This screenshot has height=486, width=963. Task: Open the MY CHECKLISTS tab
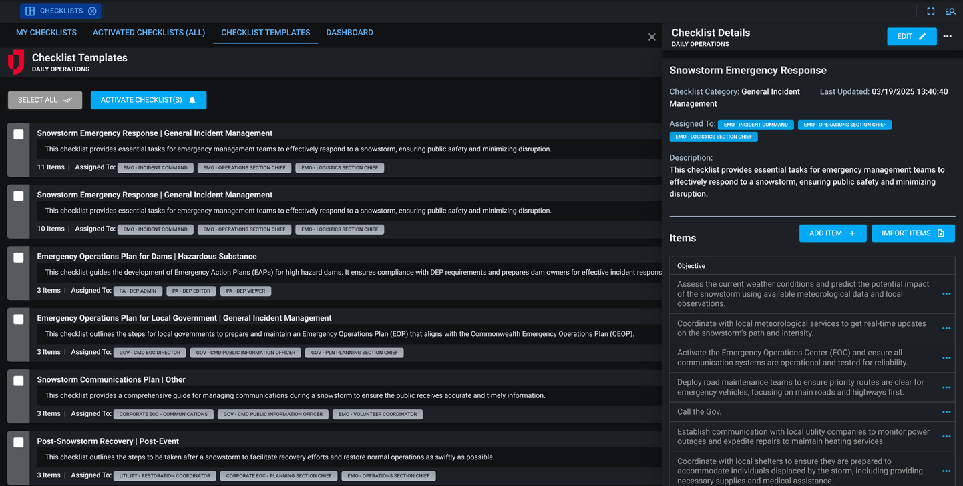pyautogui.click(x=46, y=32)
